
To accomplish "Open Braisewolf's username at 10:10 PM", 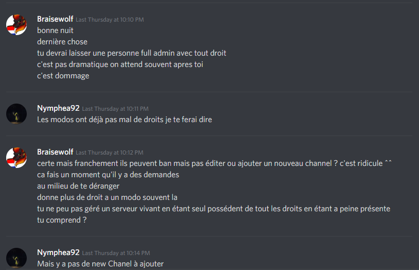I will click(55, 19).
